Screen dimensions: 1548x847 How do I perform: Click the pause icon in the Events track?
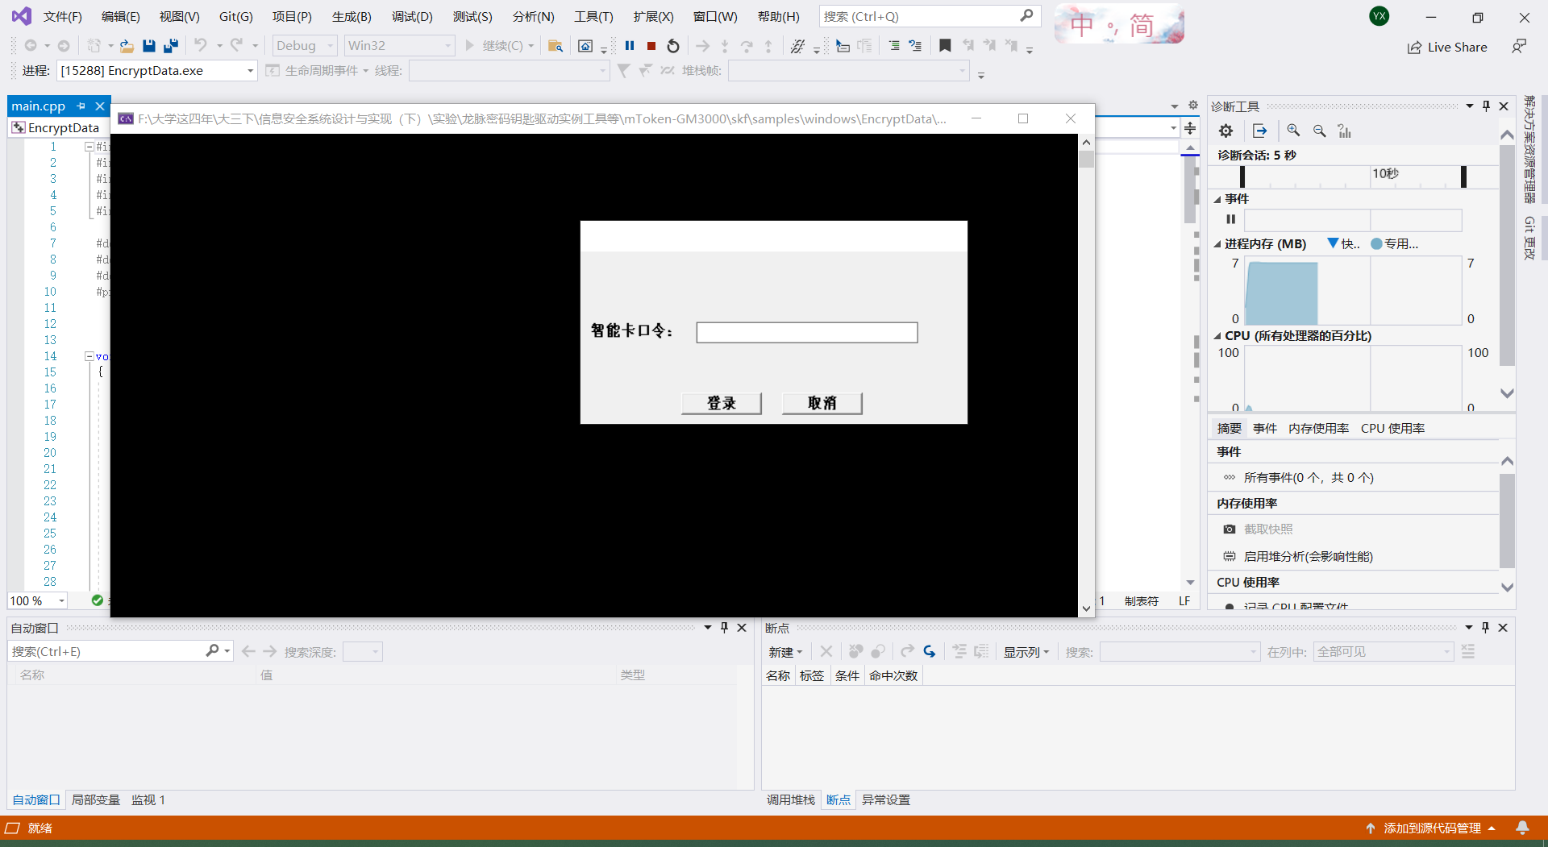click(x=1230, y=219)
